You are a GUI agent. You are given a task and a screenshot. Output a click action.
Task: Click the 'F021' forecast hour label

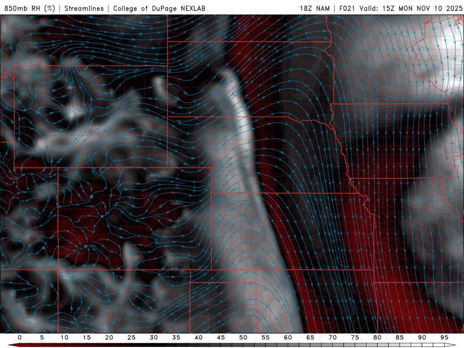[x=347, y=8]
